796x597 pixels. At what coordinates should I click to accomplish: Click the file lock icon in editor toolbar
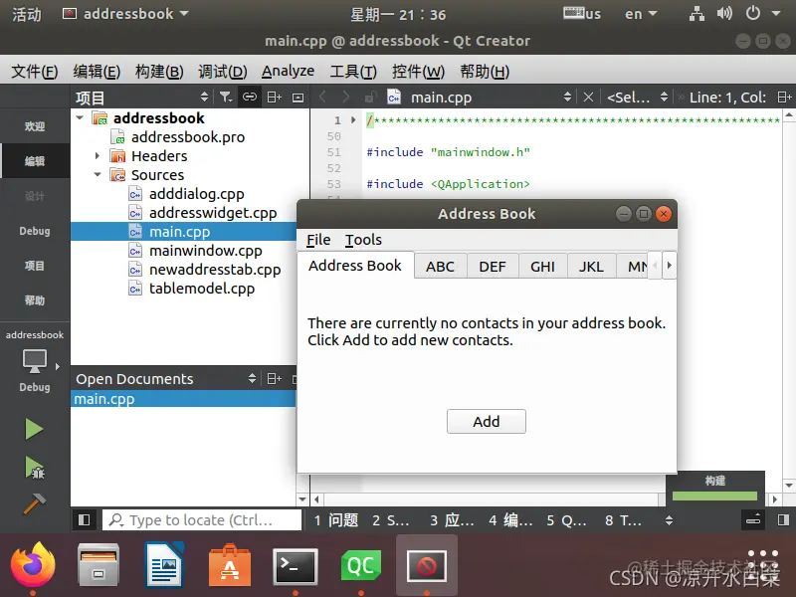pyautogui.click(x=370, y=97)
